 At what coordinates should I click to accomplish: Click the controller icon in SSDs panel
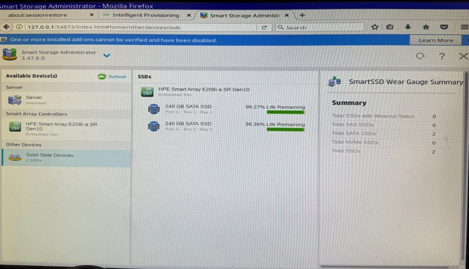click(147, 92)
